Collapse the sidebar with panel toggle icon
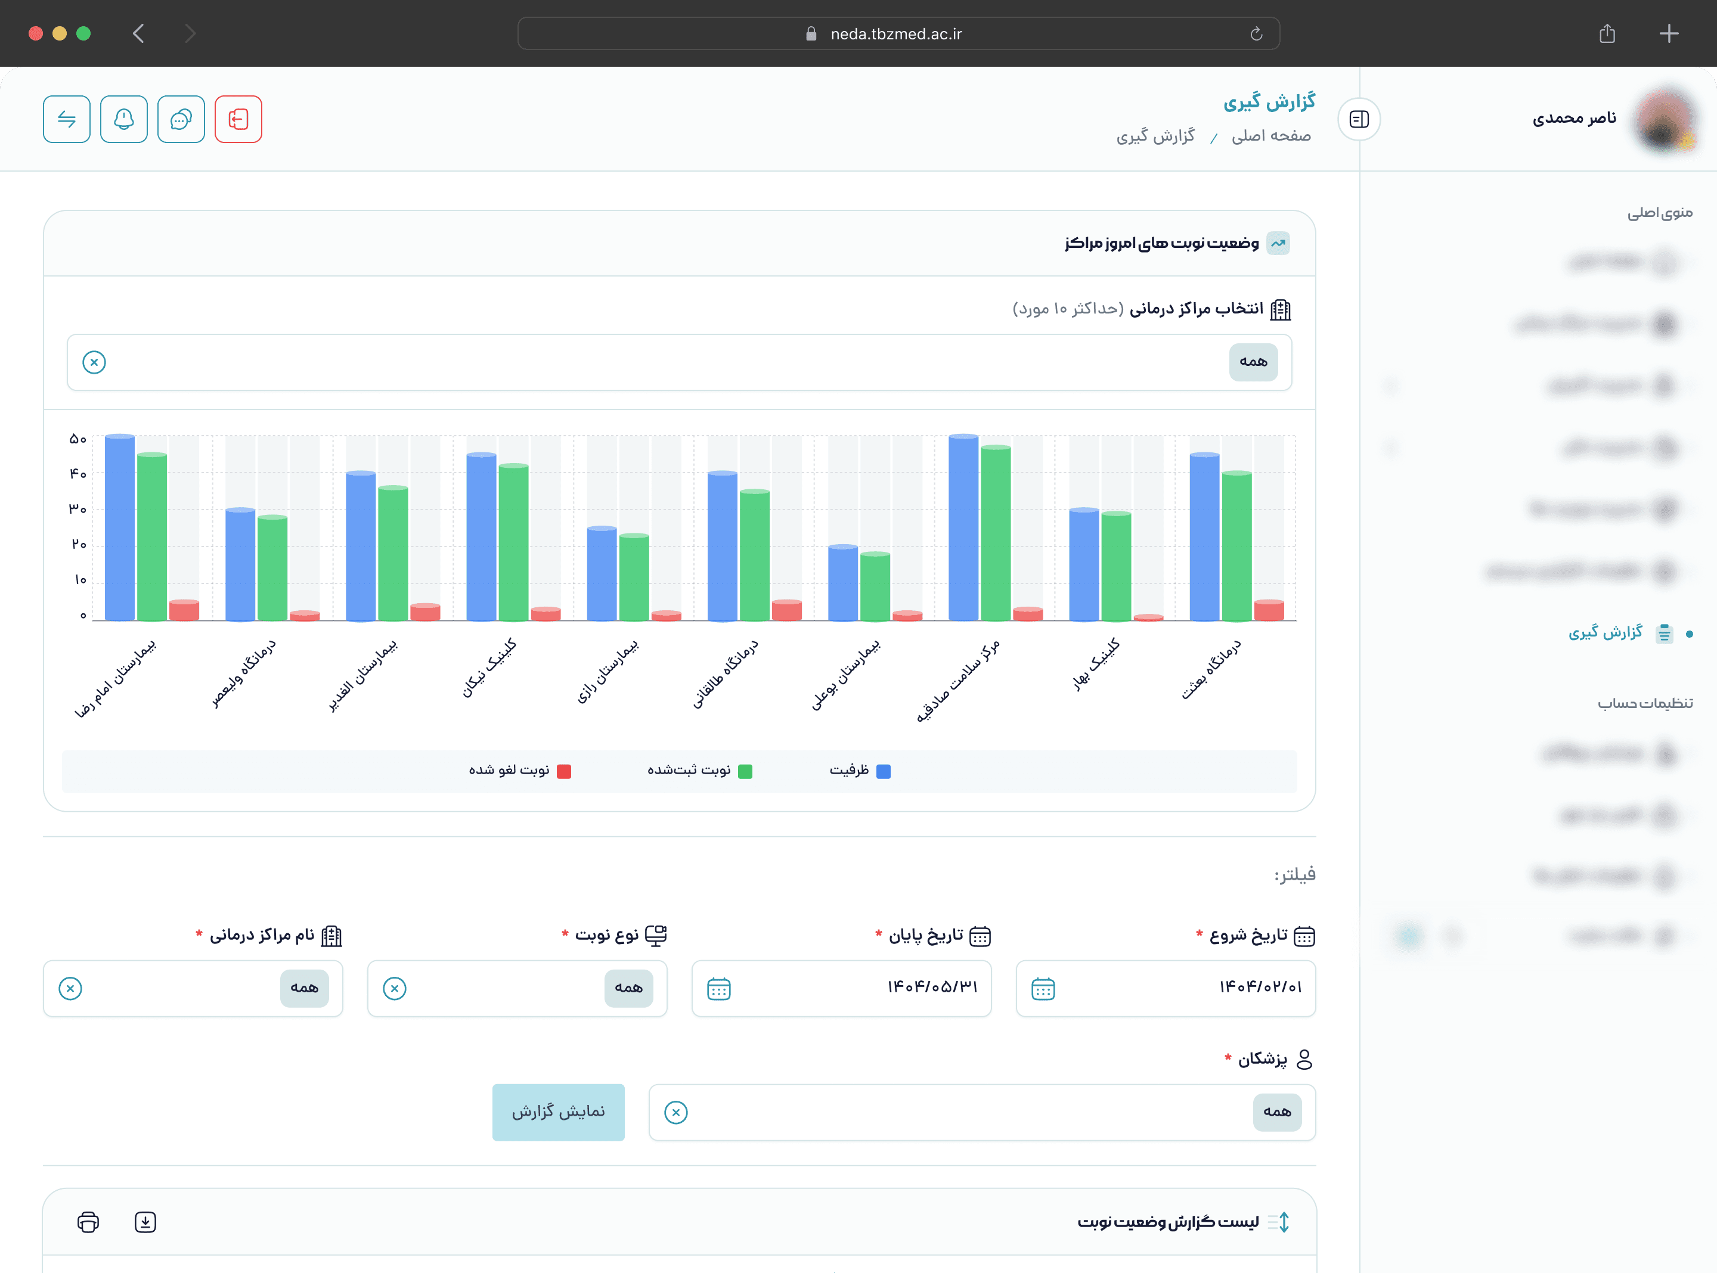 (x=1359, y=119)
